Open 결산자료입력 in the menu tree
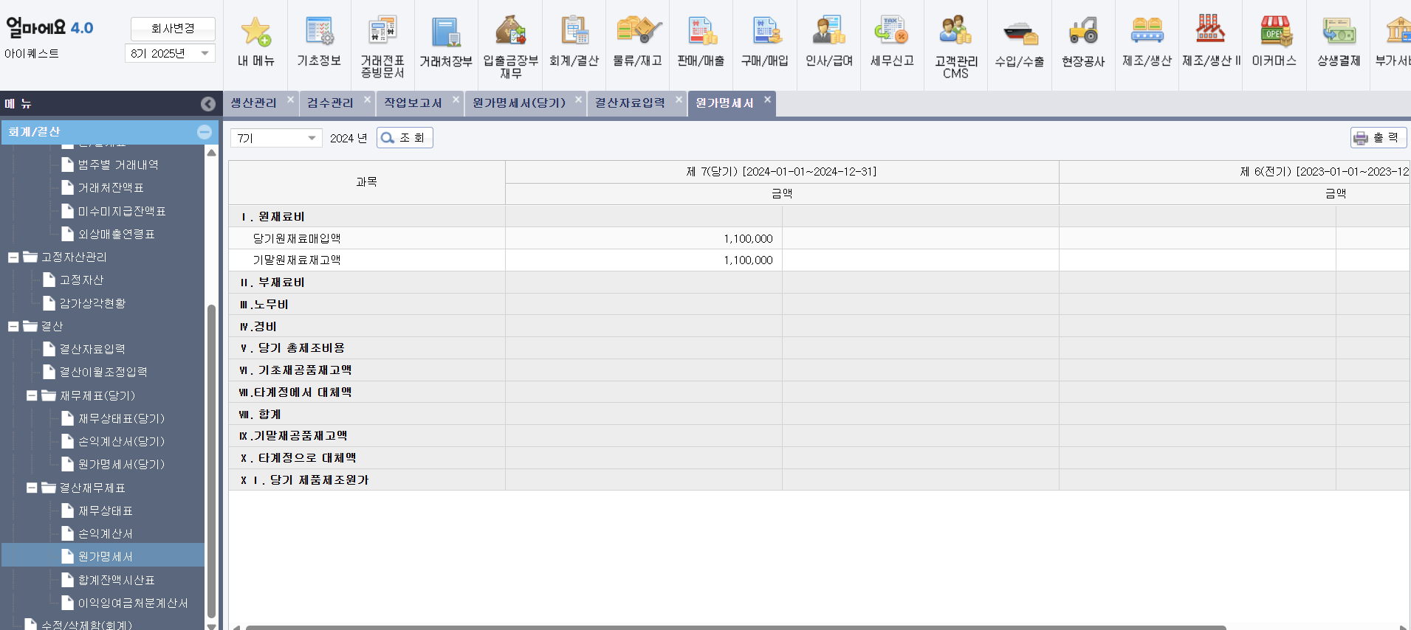The height and width of the screenshot is (630, 1411). 92,349
